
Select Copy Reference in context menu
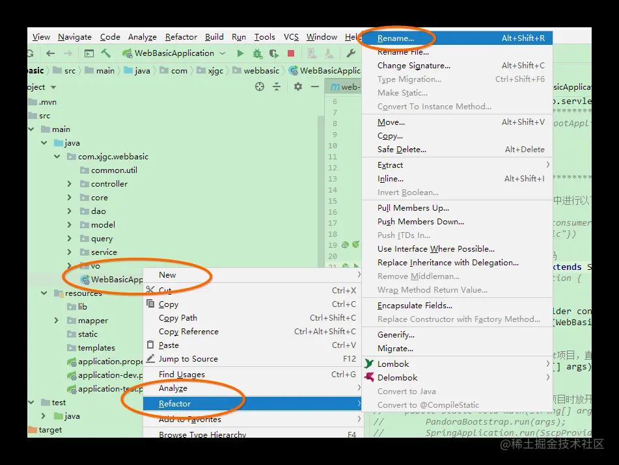(253, 331)
